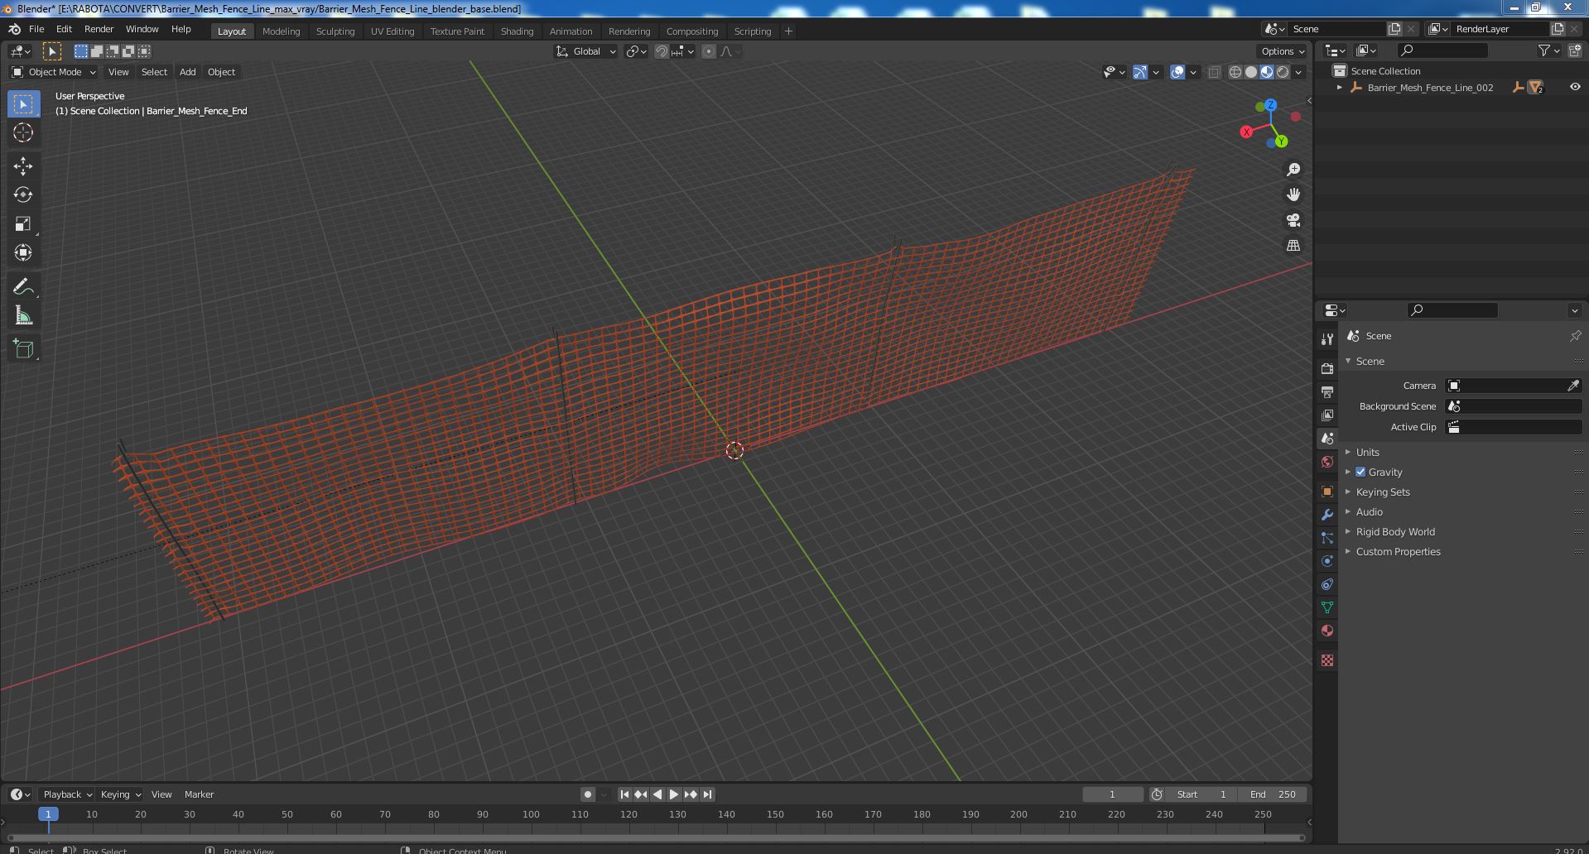Select the Add Cube tool

[23, 348]
